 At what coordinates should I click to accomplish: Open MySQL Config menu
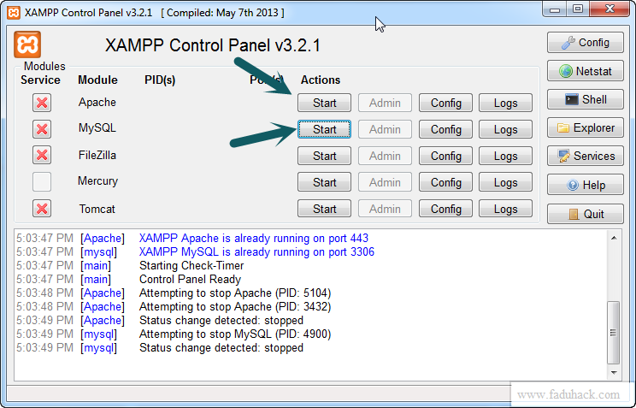[x=445, y=129]
